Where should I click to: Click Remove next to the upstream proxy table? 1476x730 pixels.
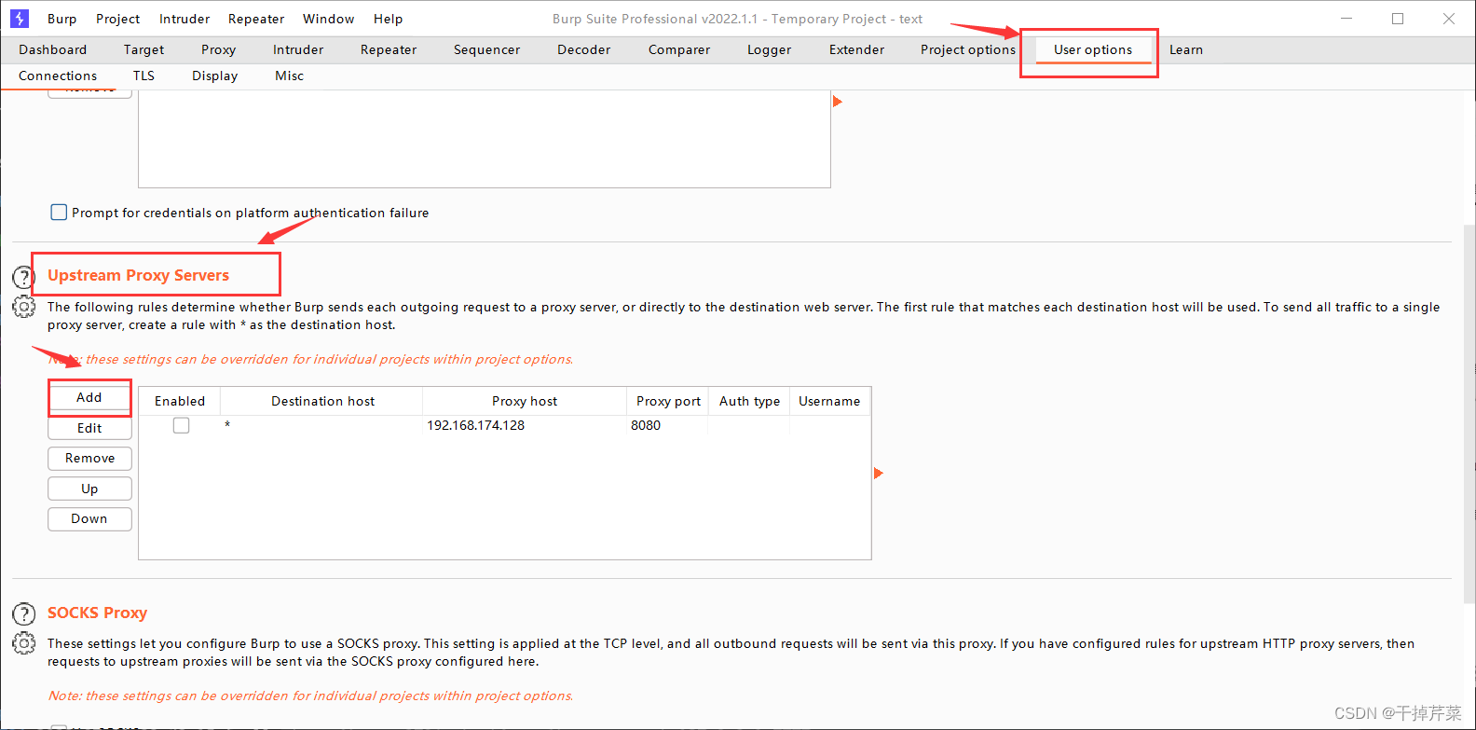click(x=89, y=458)
